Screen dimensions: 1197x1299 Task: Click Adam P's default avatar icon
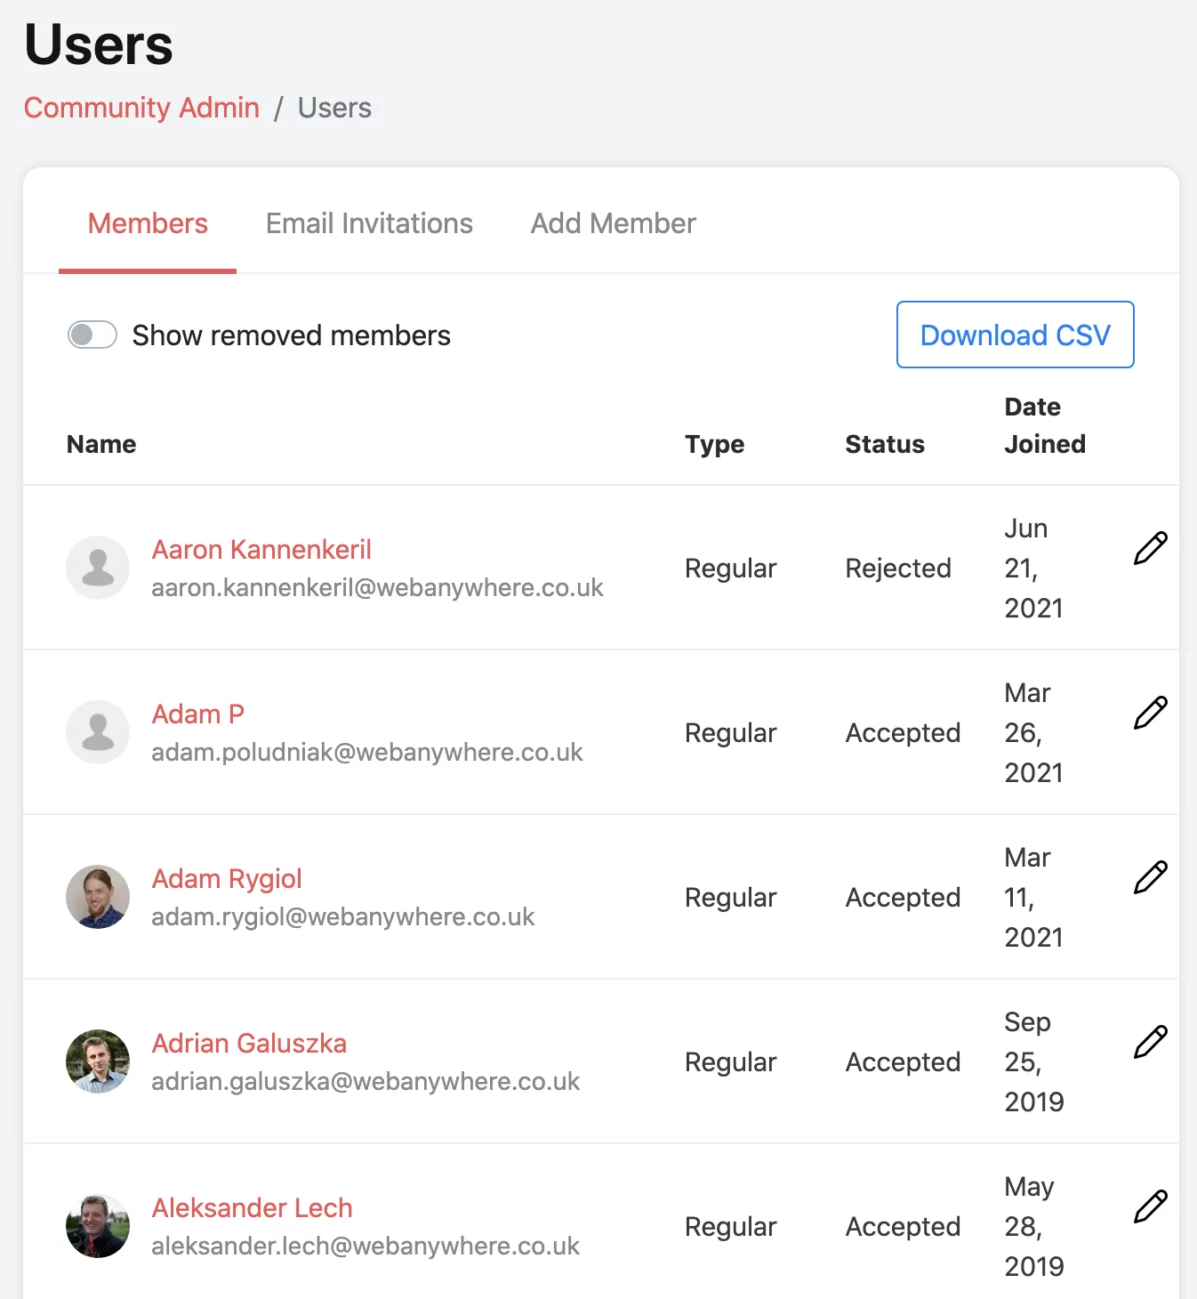click(98, 732)
